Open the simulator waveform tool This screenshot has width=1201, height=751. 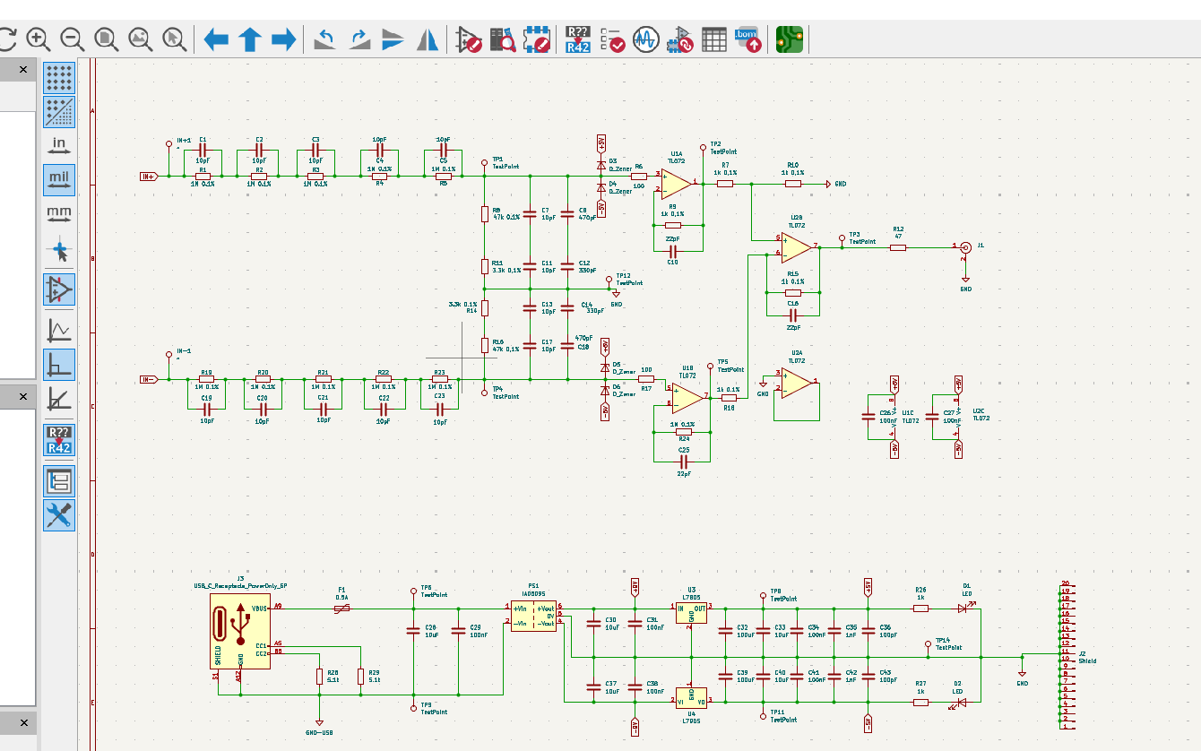[x=646, y=39]
